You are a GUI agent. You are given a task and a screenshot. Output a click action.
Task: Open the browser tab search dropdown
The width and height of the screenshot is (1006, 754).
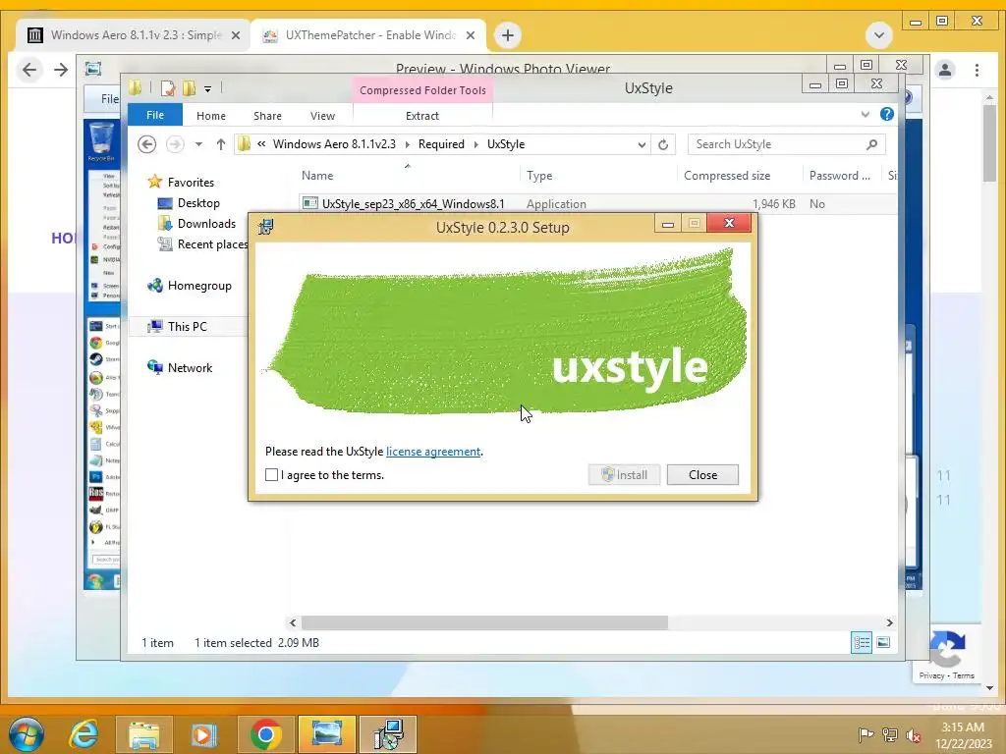click(x=879, y=35)
